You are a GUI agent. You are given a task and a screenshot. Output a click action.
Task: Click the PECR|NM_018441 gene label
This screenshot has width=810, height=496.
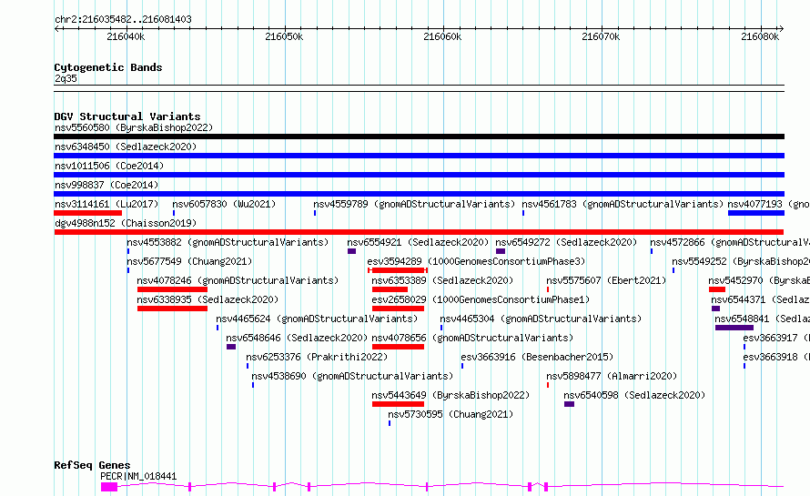[138, 476]
